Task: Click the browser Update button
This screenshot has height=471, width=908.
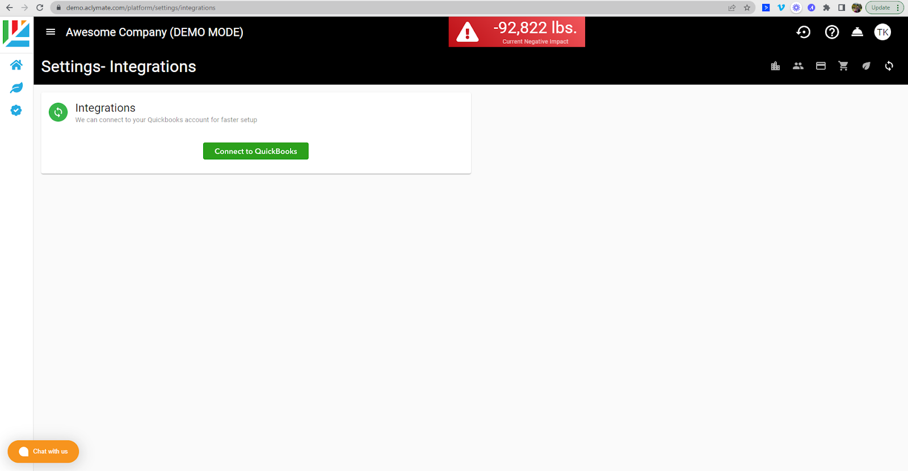Action: coord(885,7)
